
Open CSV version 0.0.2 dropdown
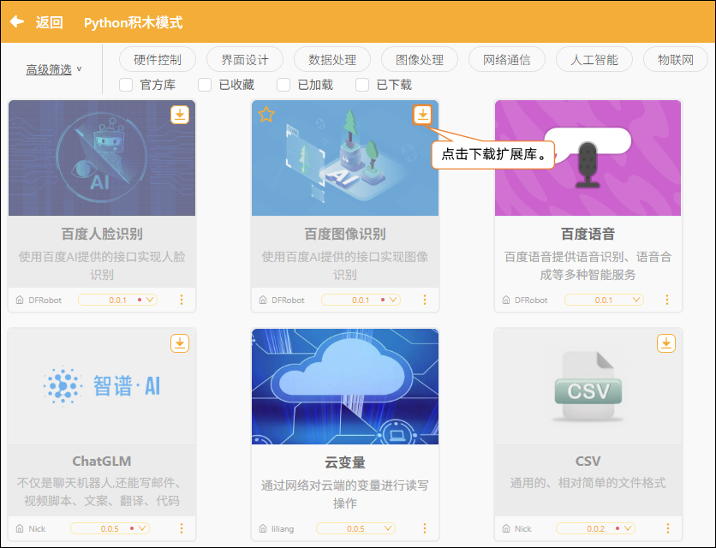(595, 528)
